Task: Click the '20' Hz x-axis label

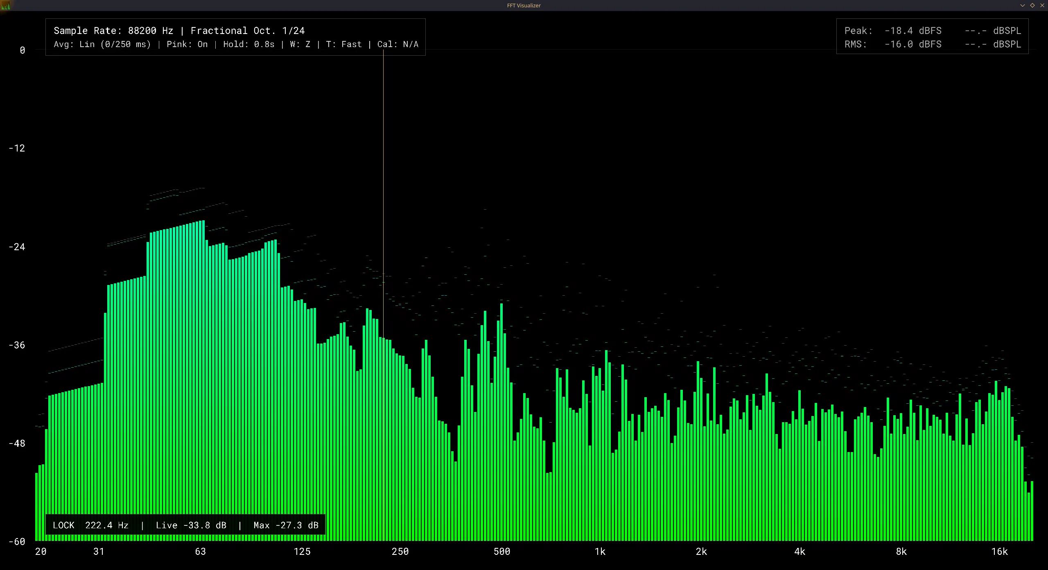Action: coord(41,552)
